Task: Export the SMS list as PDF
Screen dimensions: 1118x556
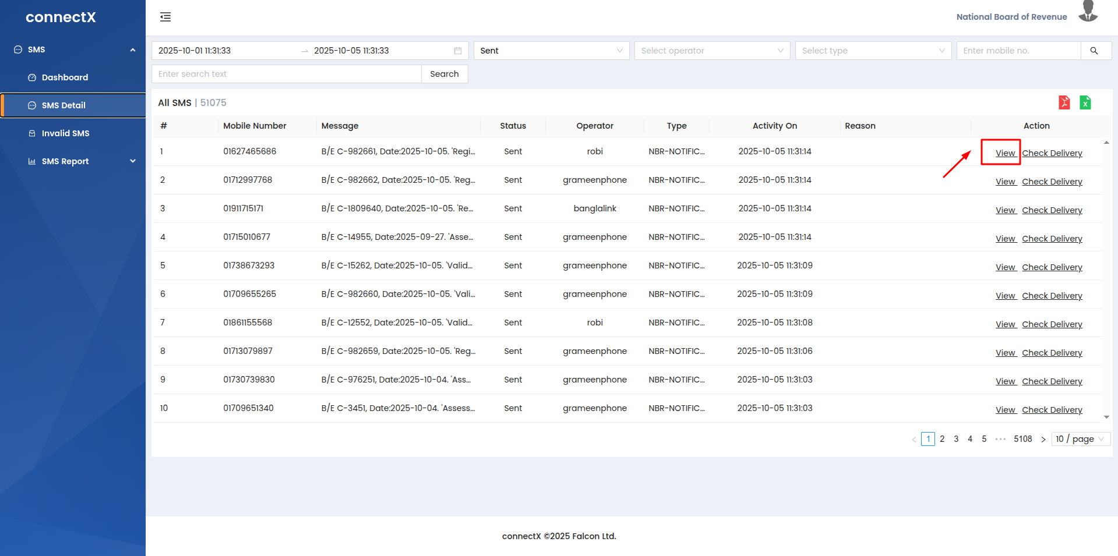Action: 1064,102
